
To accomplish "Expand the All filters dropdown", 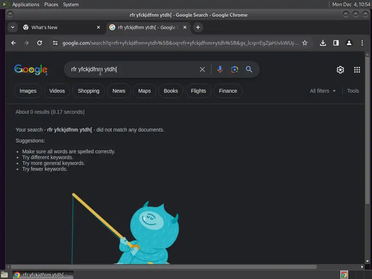I will pos(323,91).
